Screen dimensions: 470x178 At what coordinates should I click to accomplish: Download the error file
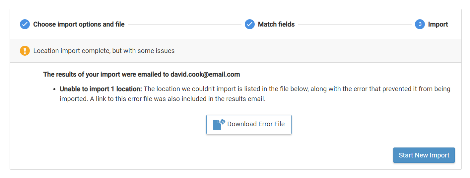(x=249, y=124)
